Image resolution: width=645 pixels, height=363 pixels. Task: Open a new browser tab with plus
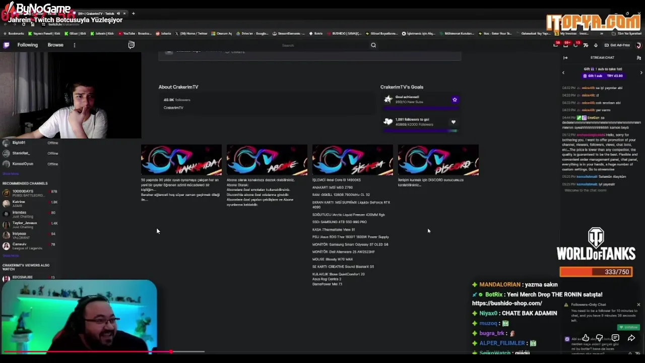pyautogui.click(x=133, y=14)
